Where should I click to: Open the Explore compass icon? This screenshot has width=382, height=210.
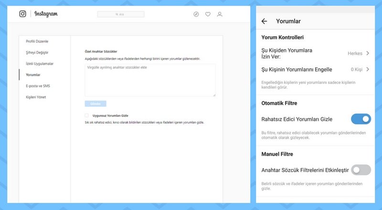click(x=196, y=14)
